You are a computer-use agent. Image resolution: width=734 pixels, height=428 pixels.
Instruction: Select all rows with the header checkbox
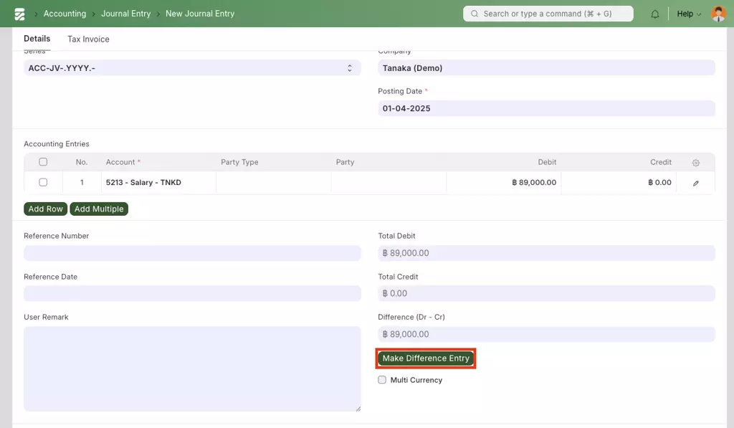tap(43, 162)
